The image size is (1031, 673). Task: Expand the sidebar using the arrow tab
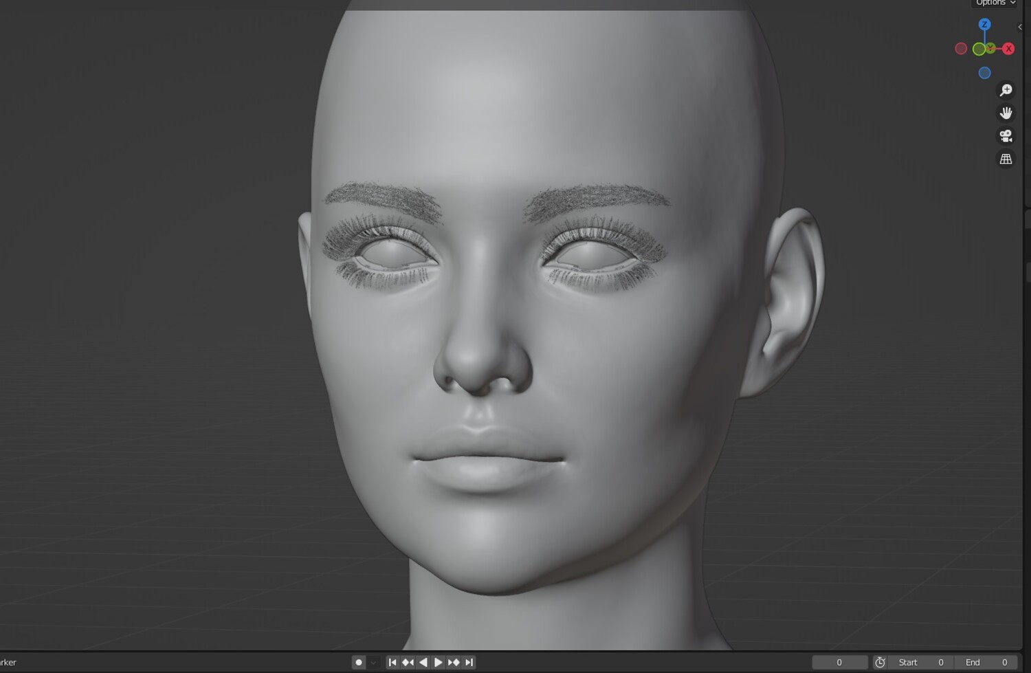tap(1020, 27)
